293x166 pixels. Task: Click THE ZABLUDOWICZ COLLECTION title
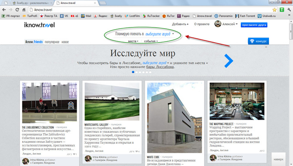coord(38,127)
